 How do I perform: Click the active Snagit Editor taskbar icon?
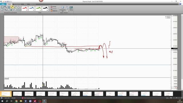[44, 101]
